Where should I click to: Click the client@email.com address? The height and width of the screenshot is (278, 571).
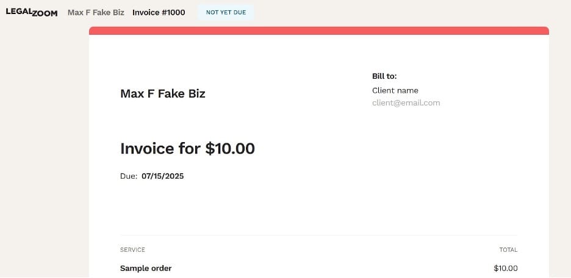pos(406,103)
